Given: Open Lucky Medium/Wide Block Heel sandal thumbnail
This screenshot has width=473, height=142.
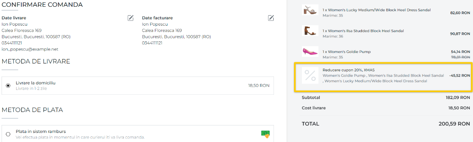Looking at the screenshot, I should click(310, 10).
